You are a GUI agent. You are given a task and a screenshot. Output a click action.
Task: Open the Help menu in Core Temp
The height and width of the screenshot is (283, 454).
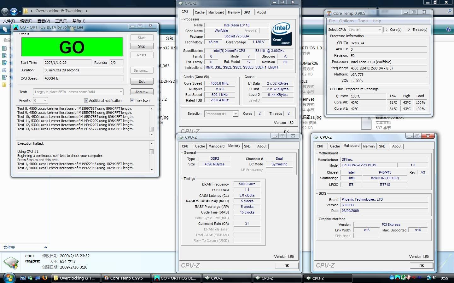point(377,21)
